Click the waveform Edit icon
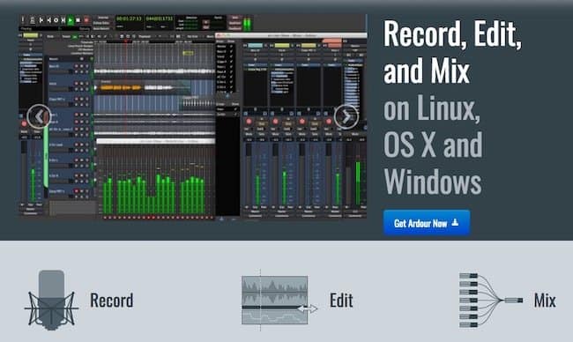Image resolution: width=573 pixels, height=342 pixels. (x=279, y=301)
